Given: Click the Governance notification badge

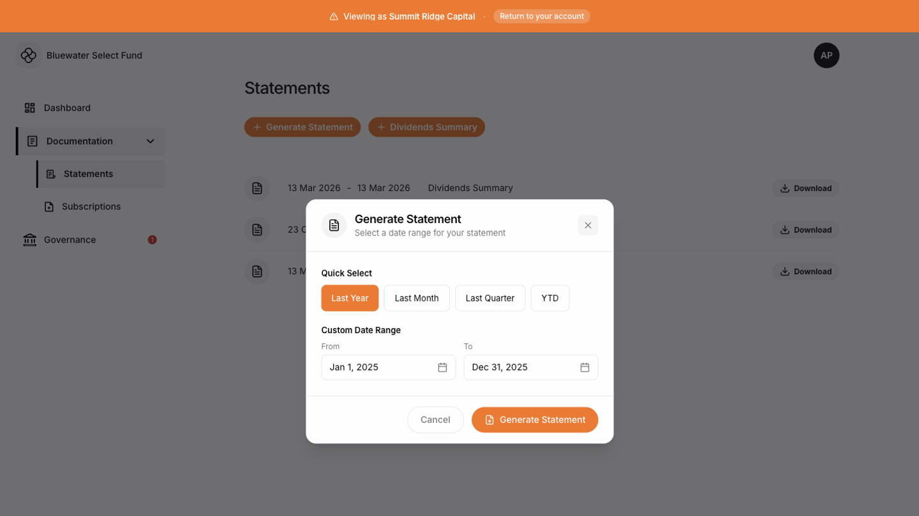Looking at the screenshot, I should tap(152, 240).
